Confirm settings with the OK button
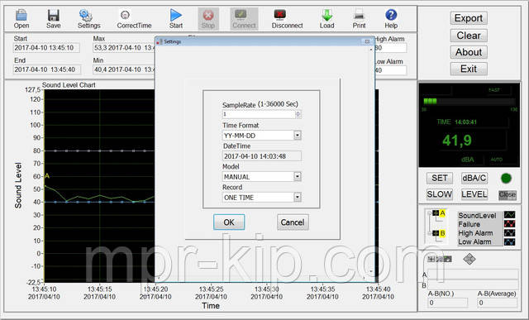 click(x=229, y=222)
